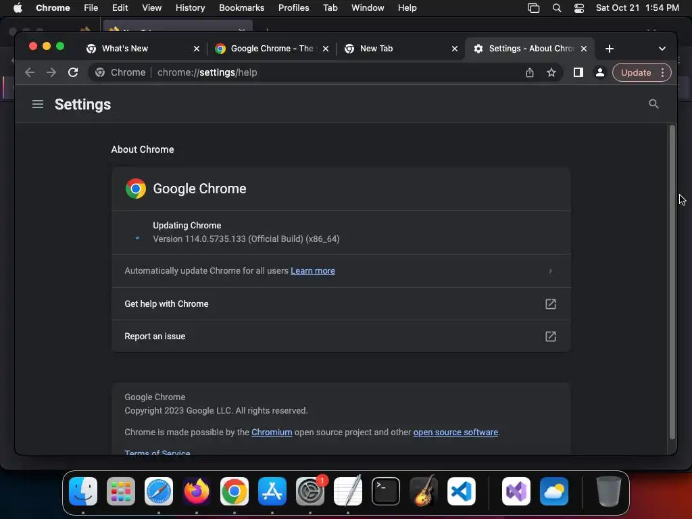Reload the current page
692x519 pixels.
click(73, 72)
